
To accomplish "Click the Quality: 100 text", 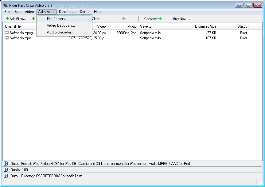I will [x=19, y=169].
